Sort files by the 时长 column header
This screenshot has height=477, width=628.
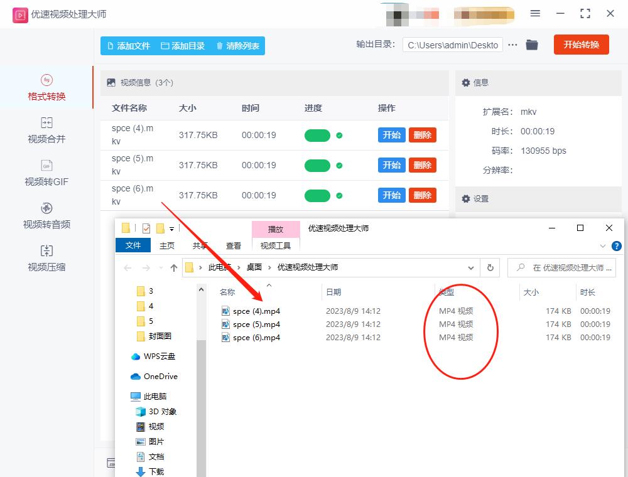(588, 292)
